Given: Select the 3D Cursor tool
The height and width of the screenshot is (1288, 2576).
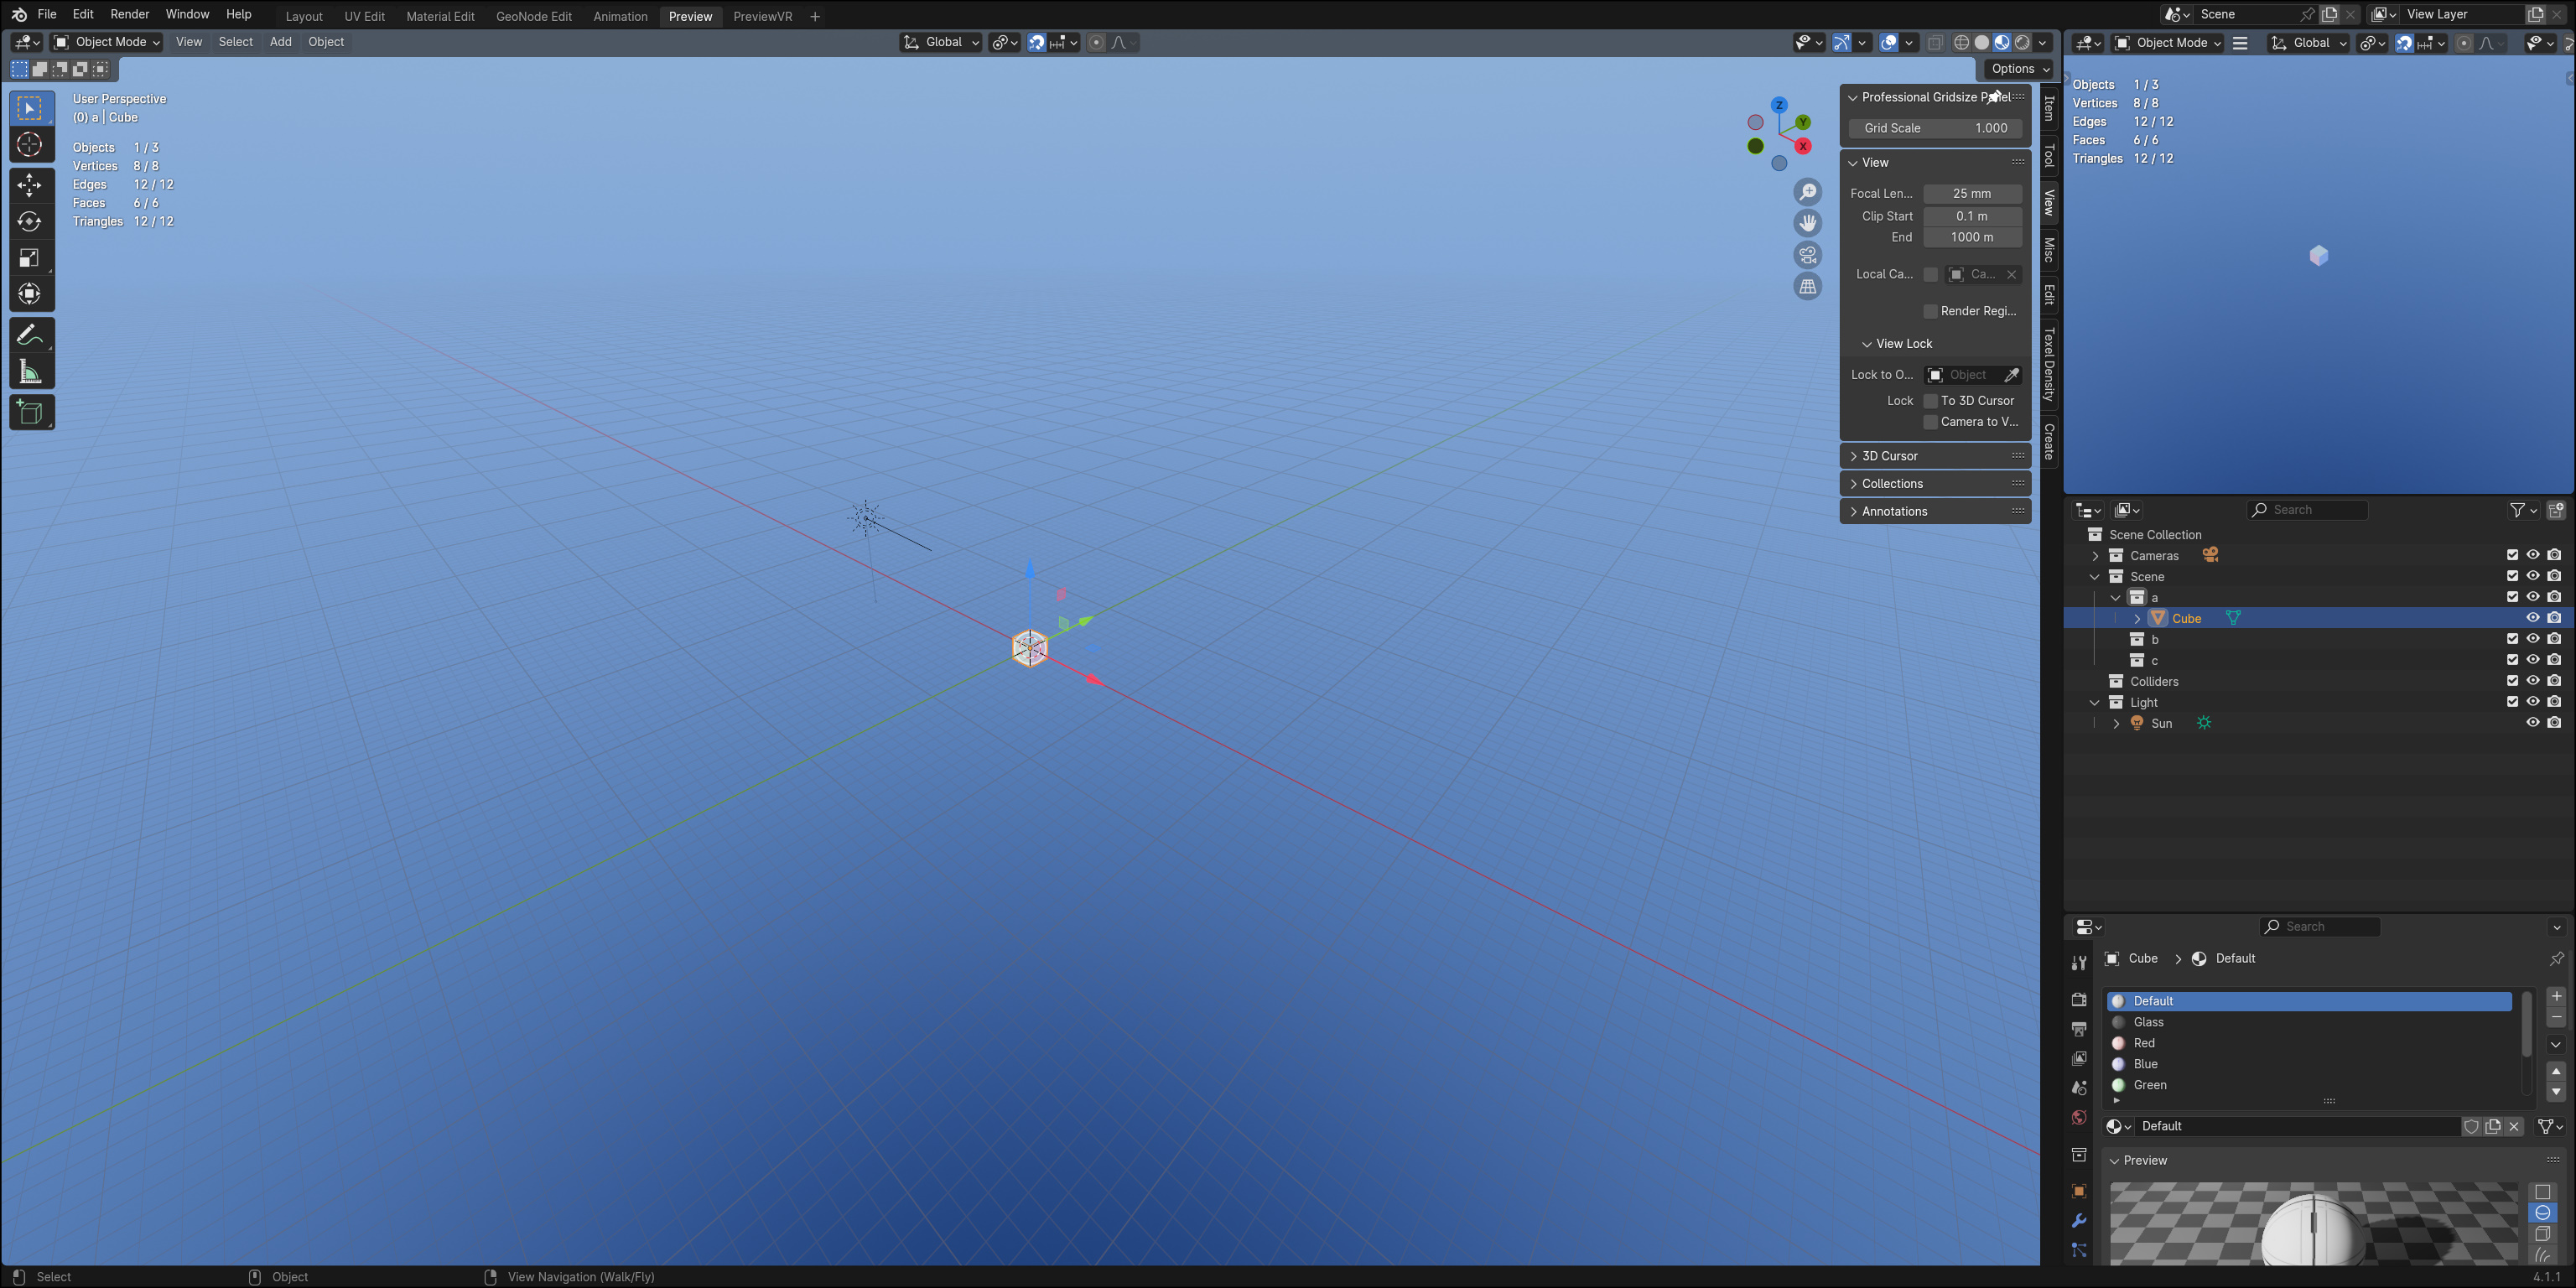Looking at the screenshot, I should pos(30,145).
